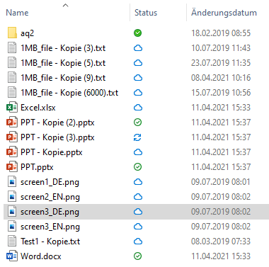This screenshot has width=269, height=267.
Task: Click the cloud status icon of PPT - Kopie.pptx
Action: [138, 152]
